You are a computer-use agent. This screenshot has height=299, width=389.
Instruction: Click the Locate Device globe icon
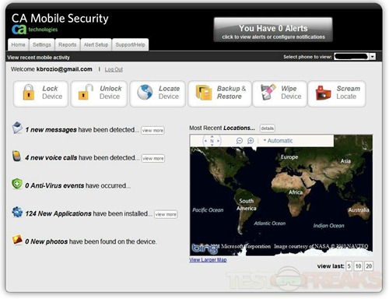145,93
